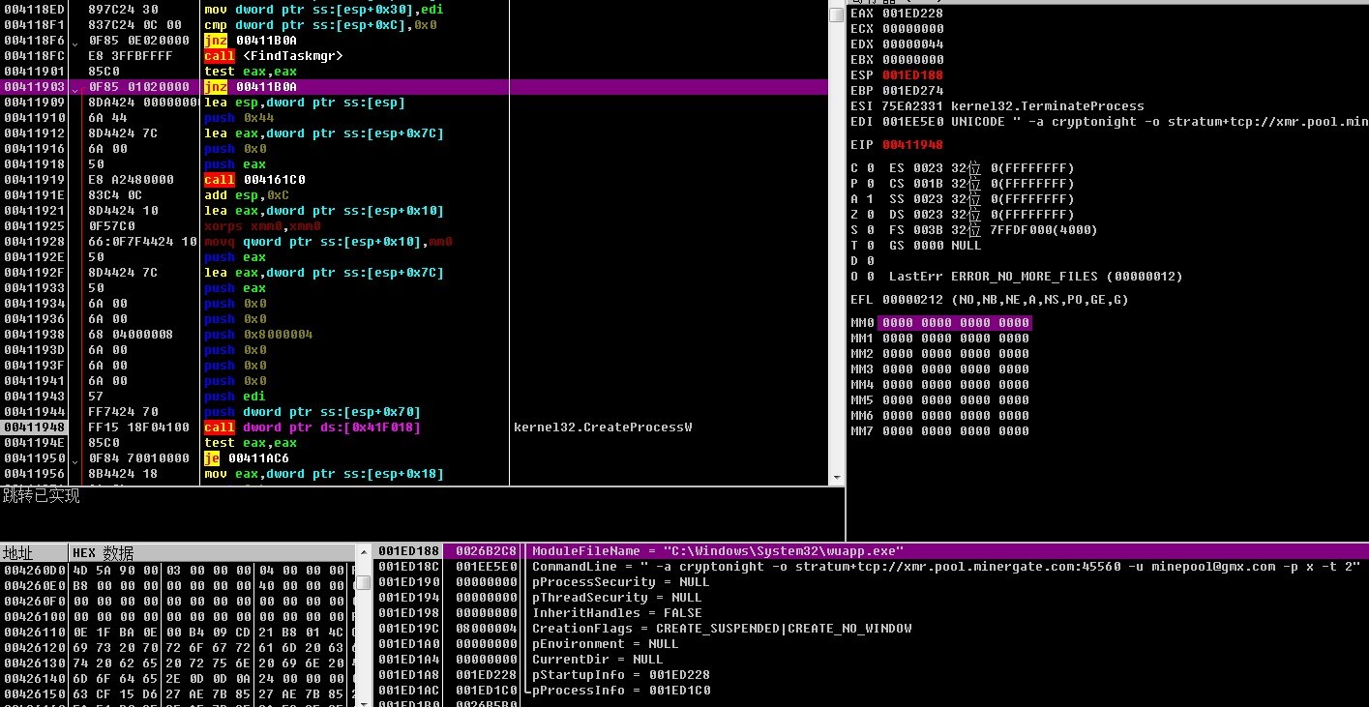The height and width of the screenshot is (707, 1369).
Task: Click the call <FindTaskmgr> instruction
Action: 274,56
